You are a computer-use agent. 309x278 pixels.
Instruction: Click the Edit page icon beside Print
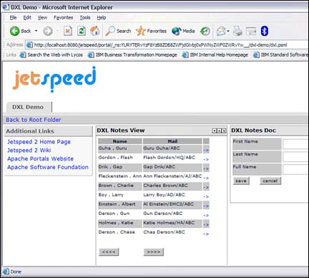coord(251,31)
